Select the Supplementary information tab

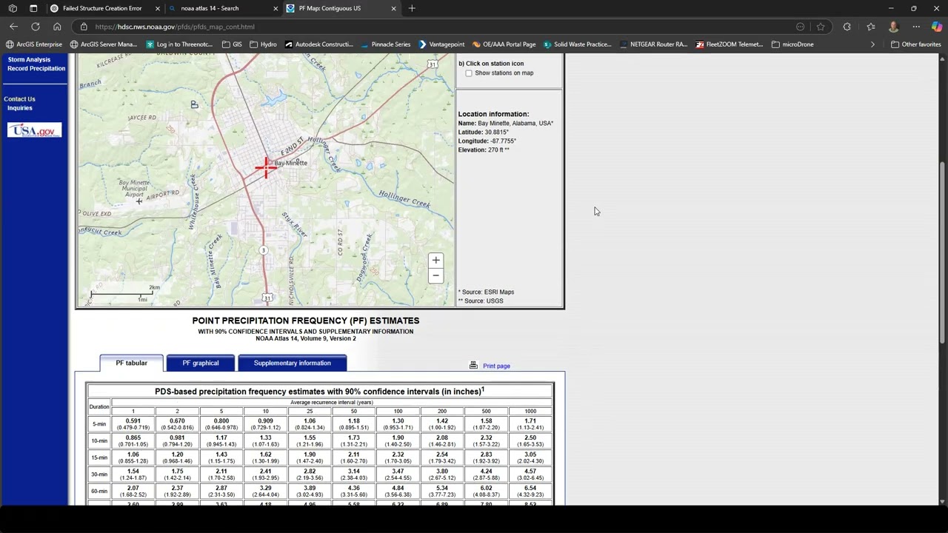293,363
